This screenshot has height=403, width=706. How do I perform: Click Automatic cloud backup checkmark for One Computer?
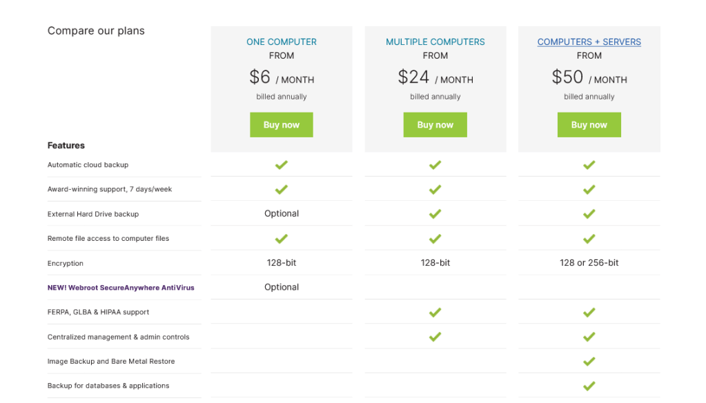281,165
